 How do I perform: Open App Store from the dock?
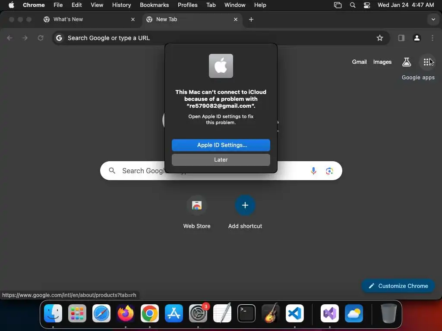click(174, 313)
